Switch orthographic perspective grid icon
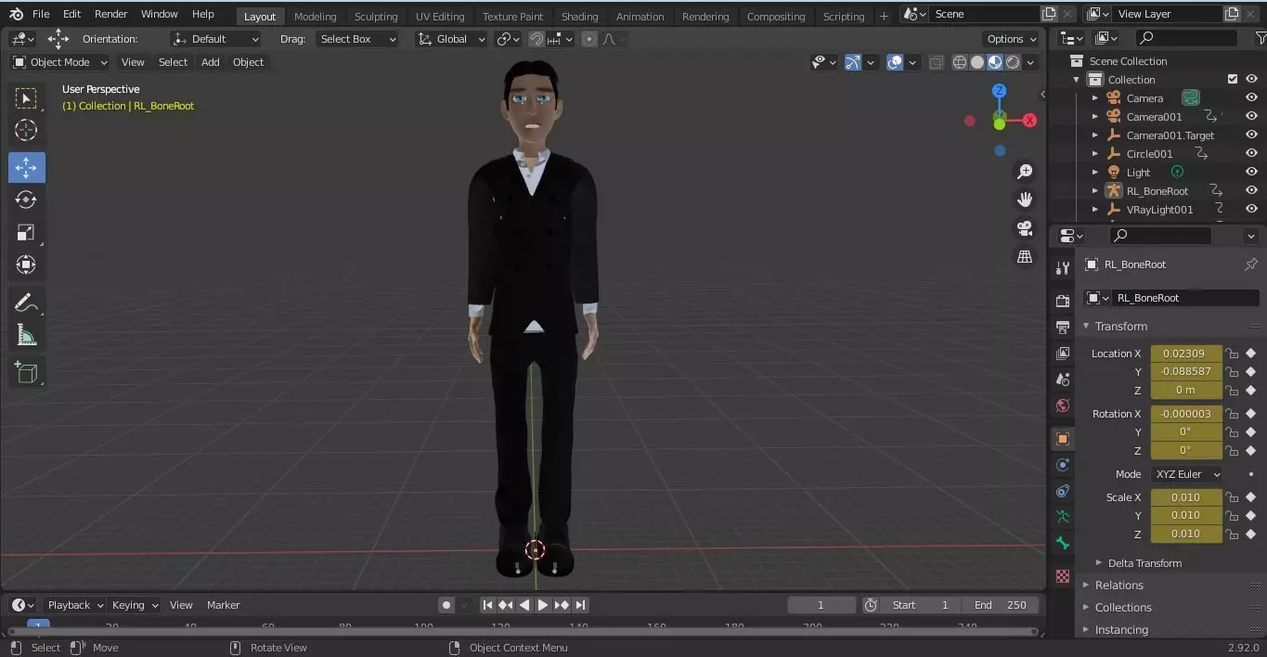This screenshot has width=1267, height=657. coord(1025,256)
